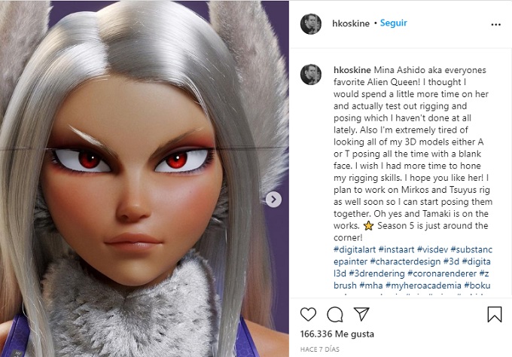Open the three-dot more options menu
The height and width of the screenshot is (357, 512).
(495, 25)
